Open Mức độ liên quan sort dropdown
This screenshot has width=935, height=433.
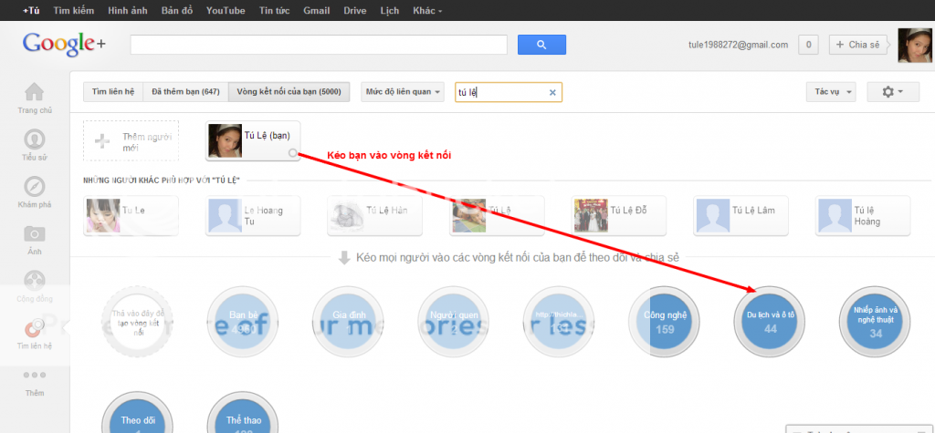coord(403,92)
